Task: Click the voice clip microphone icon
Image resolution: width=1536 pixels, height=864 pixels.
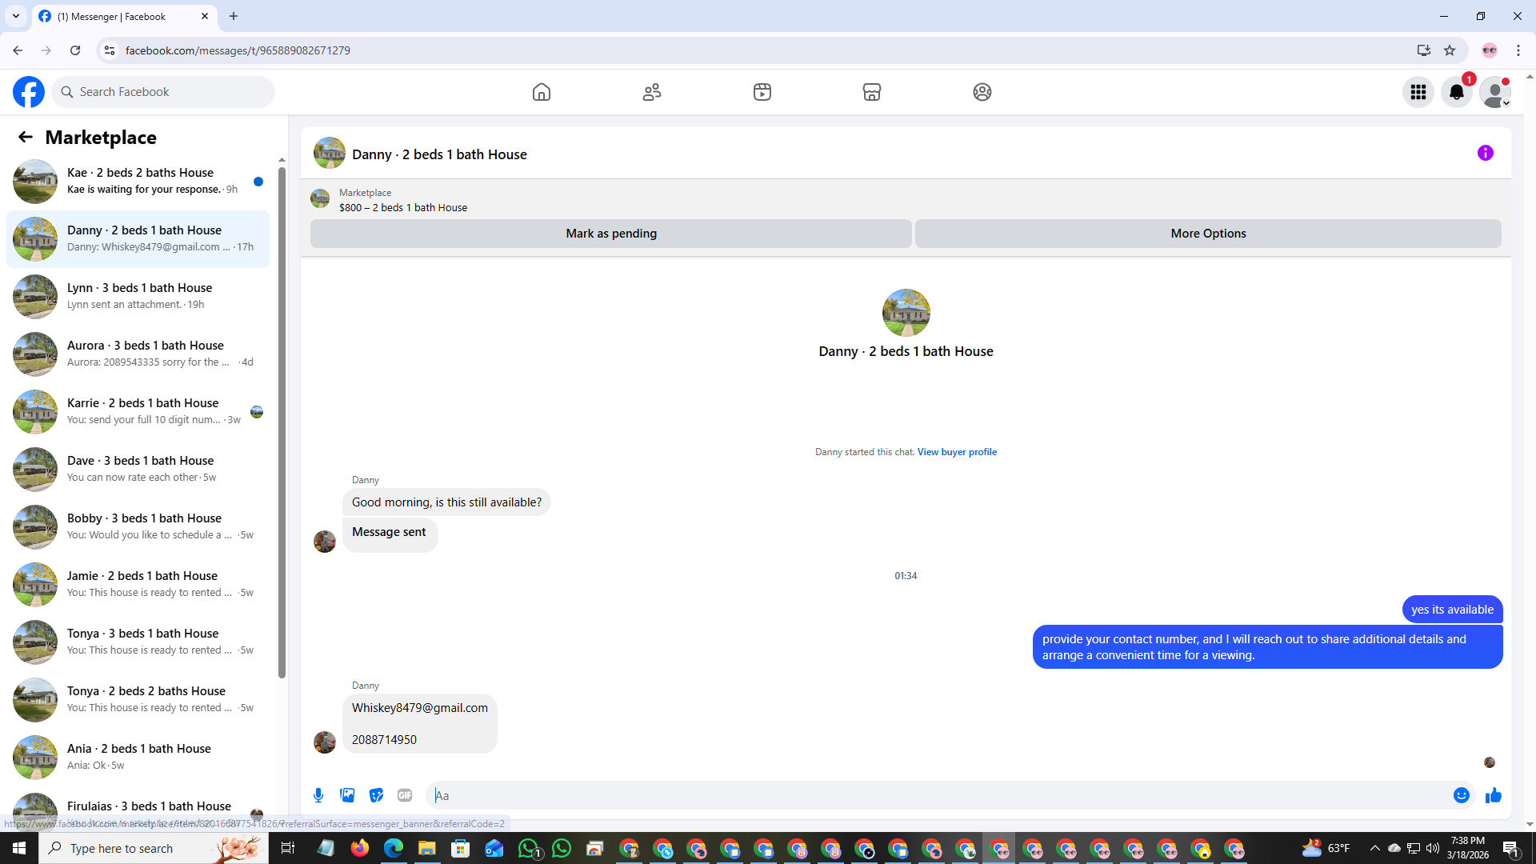Action: (318, 795)
